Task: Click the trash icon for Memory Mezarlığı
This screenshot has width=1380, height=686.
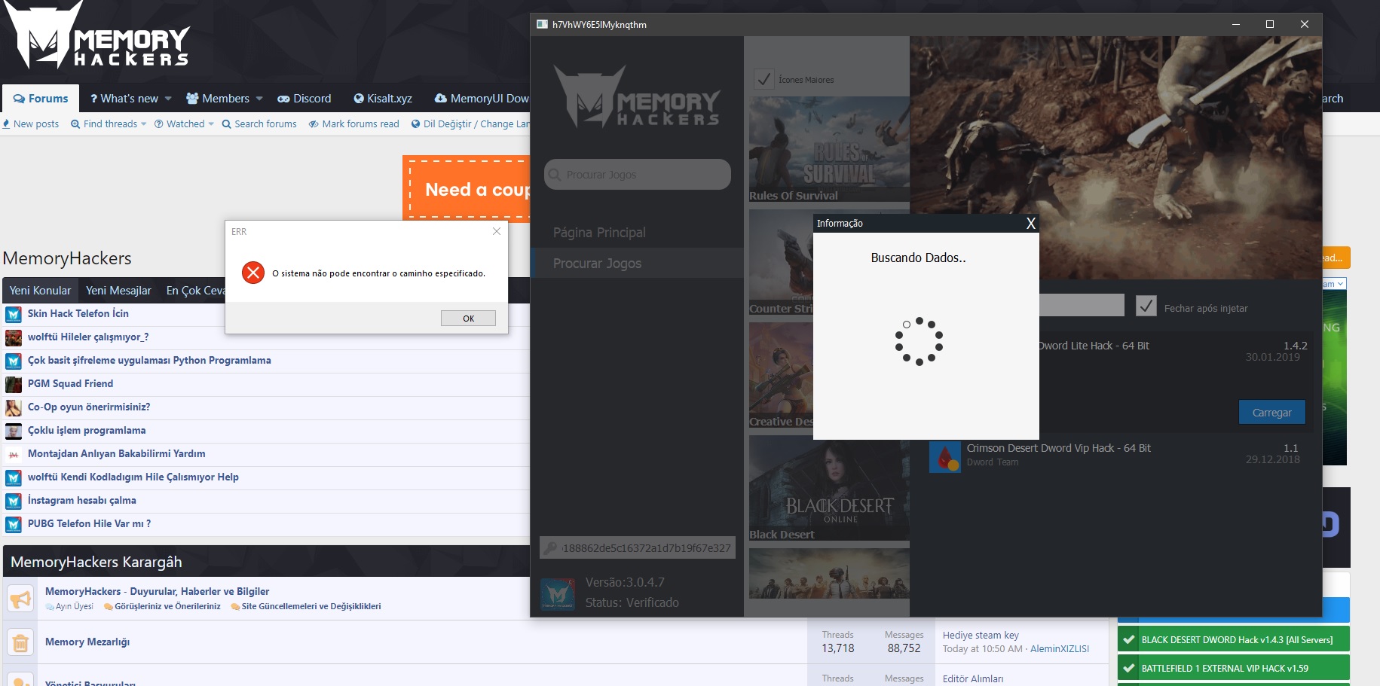Action: tap(20, 642)
